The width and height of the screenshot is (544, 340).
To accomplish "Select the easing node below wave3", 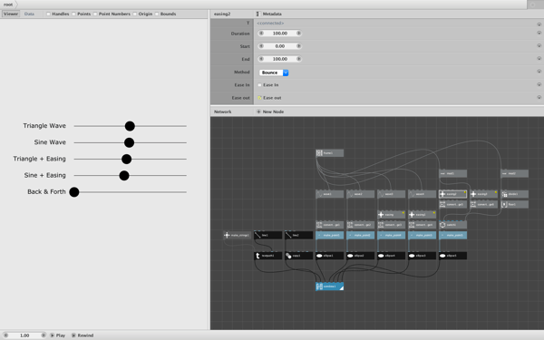I will point(392,215).
